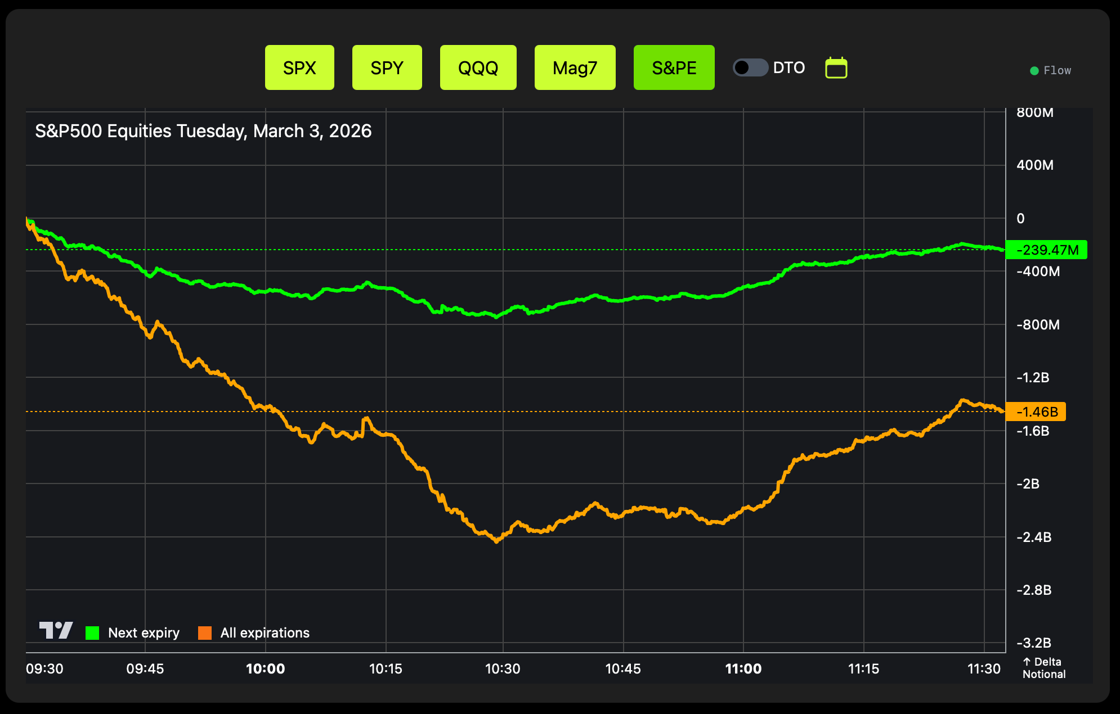1120x714 pixels.
Task: Open the calendar date picker icon
Action: (x=836, y=68)
